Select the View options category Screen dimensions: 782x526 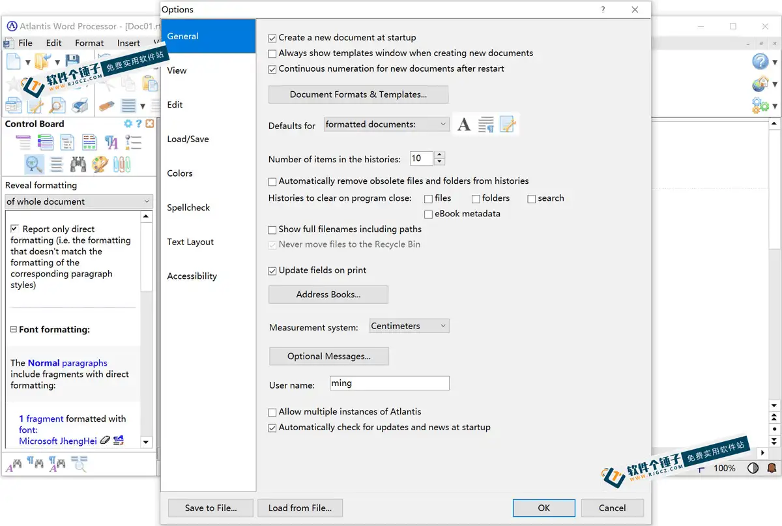point(208,70)
